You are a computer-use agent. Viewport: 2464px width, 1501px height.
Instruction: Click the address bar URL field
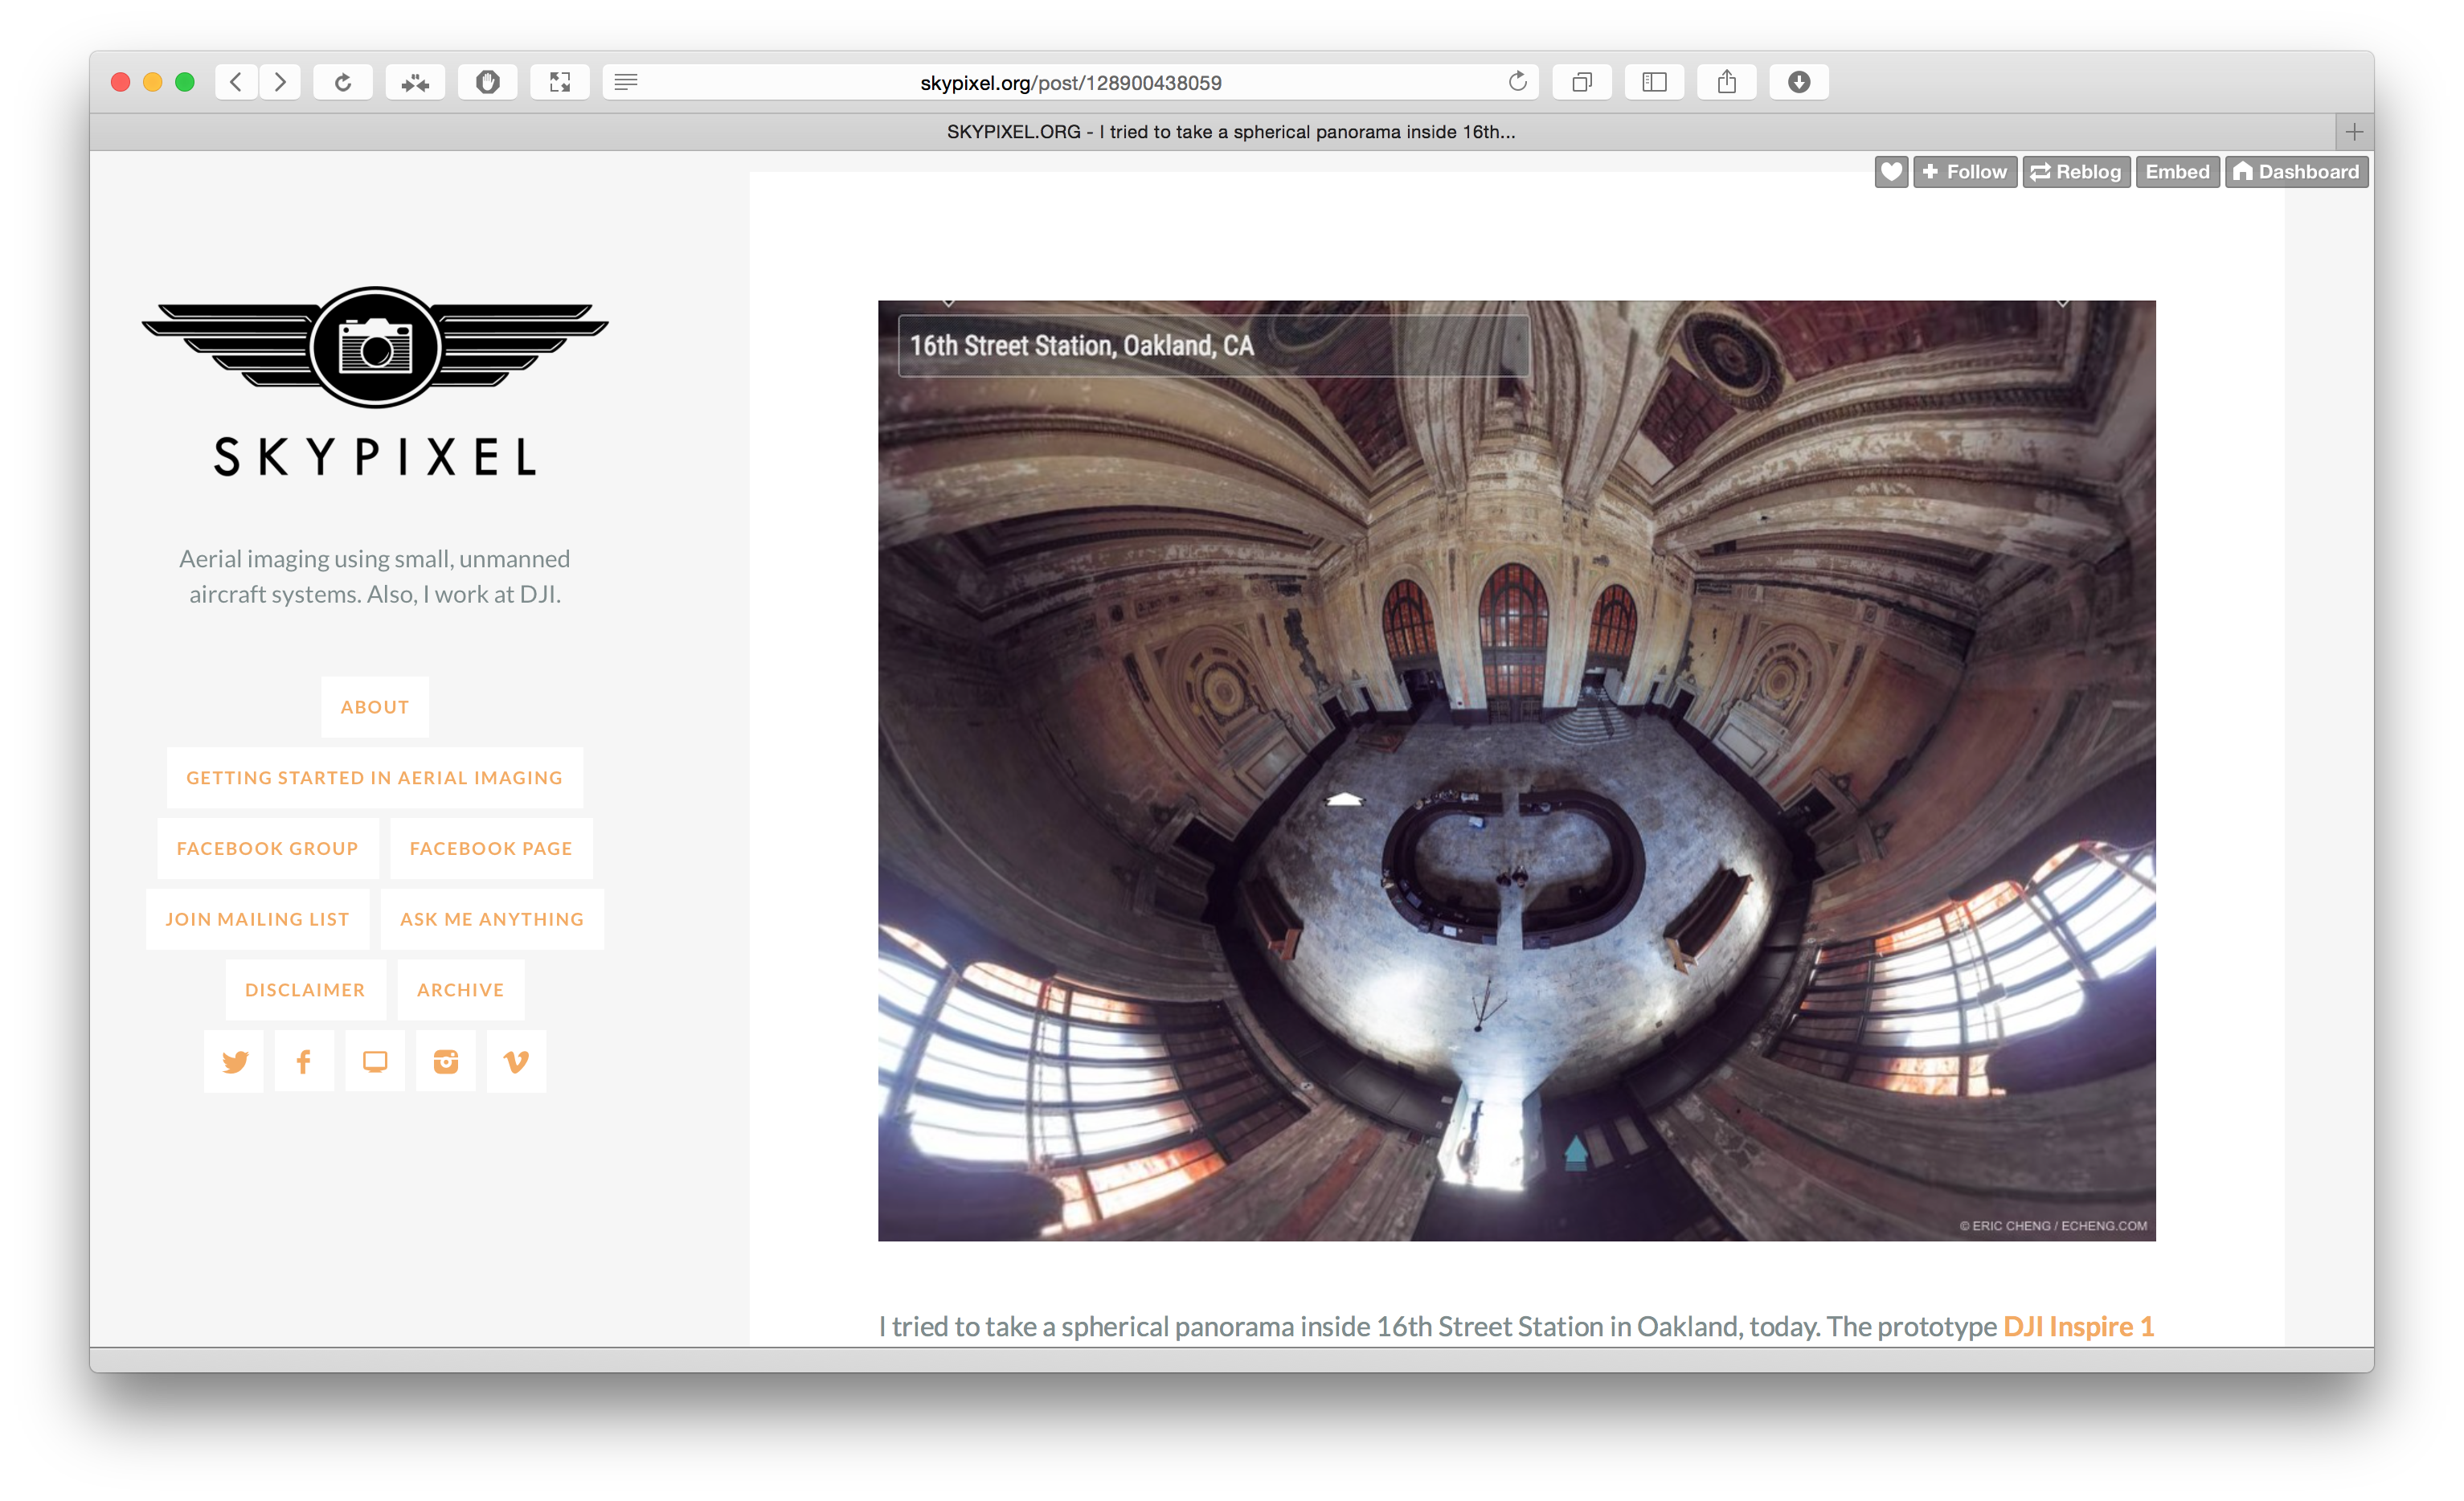[x=1070, y=83]
